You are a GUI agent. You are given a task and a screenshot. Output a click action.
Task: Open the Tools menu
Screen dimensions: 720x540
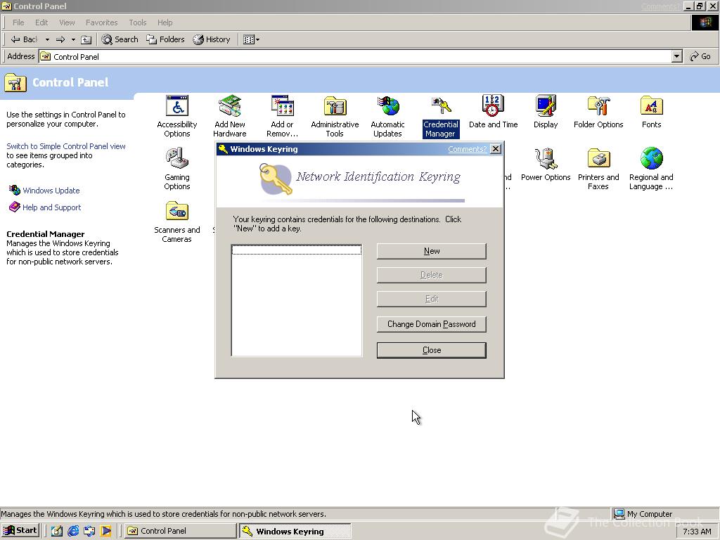pos(137,22)
